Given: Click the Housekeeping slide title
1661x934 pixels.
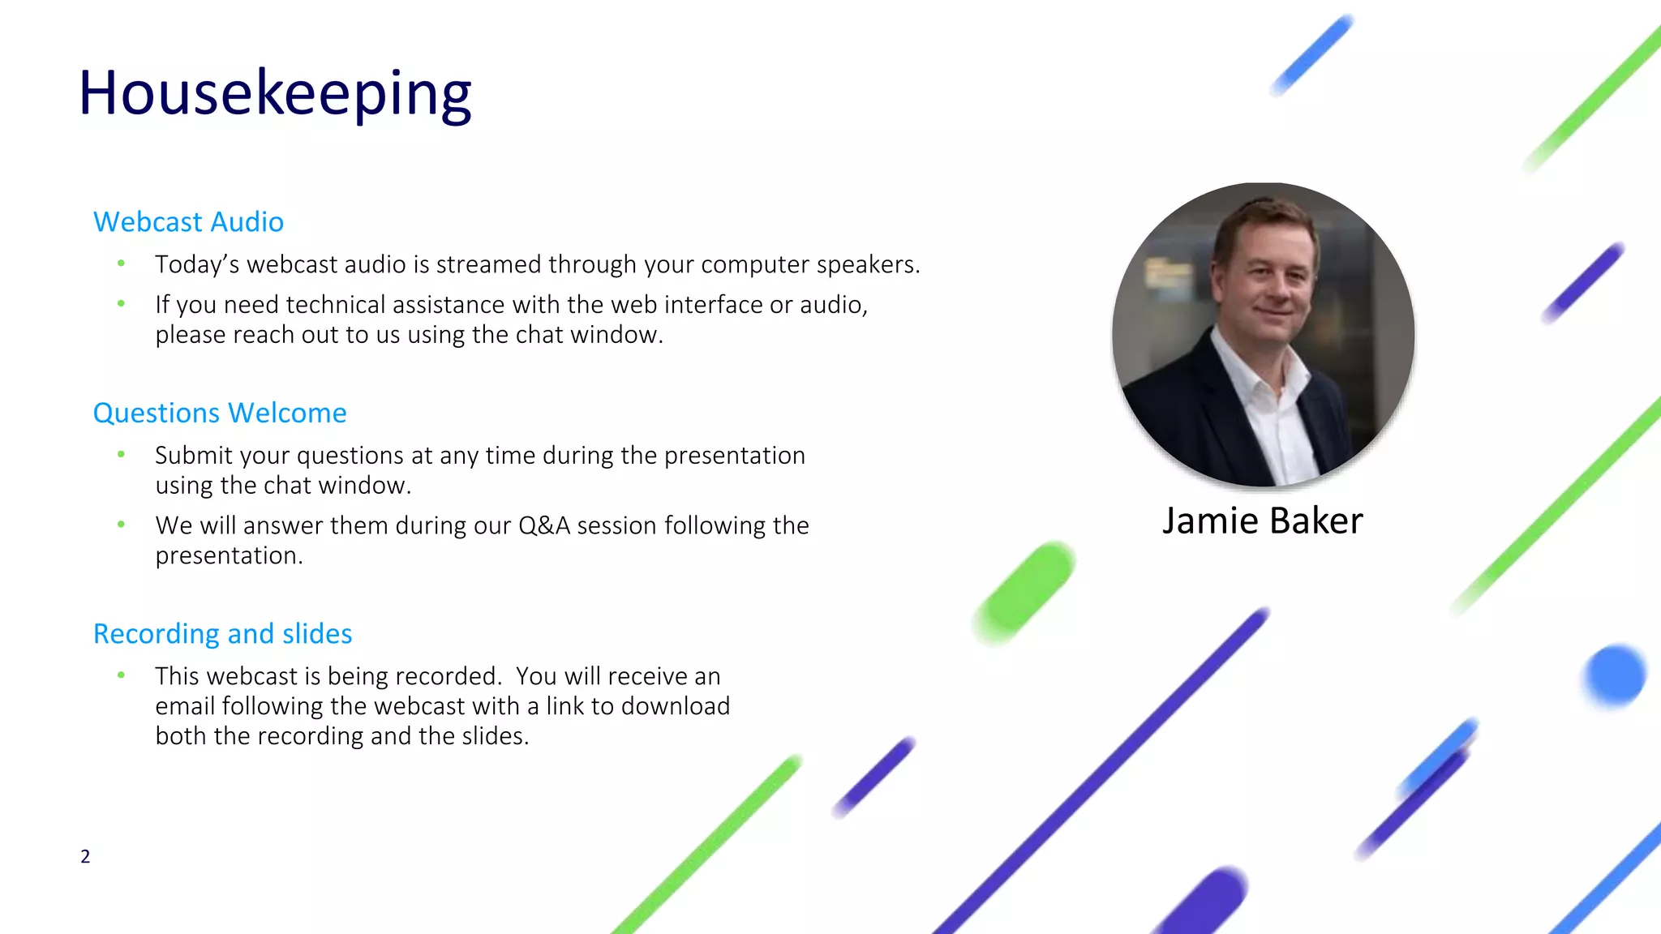Looking at the screenshot, I should 275,94.
